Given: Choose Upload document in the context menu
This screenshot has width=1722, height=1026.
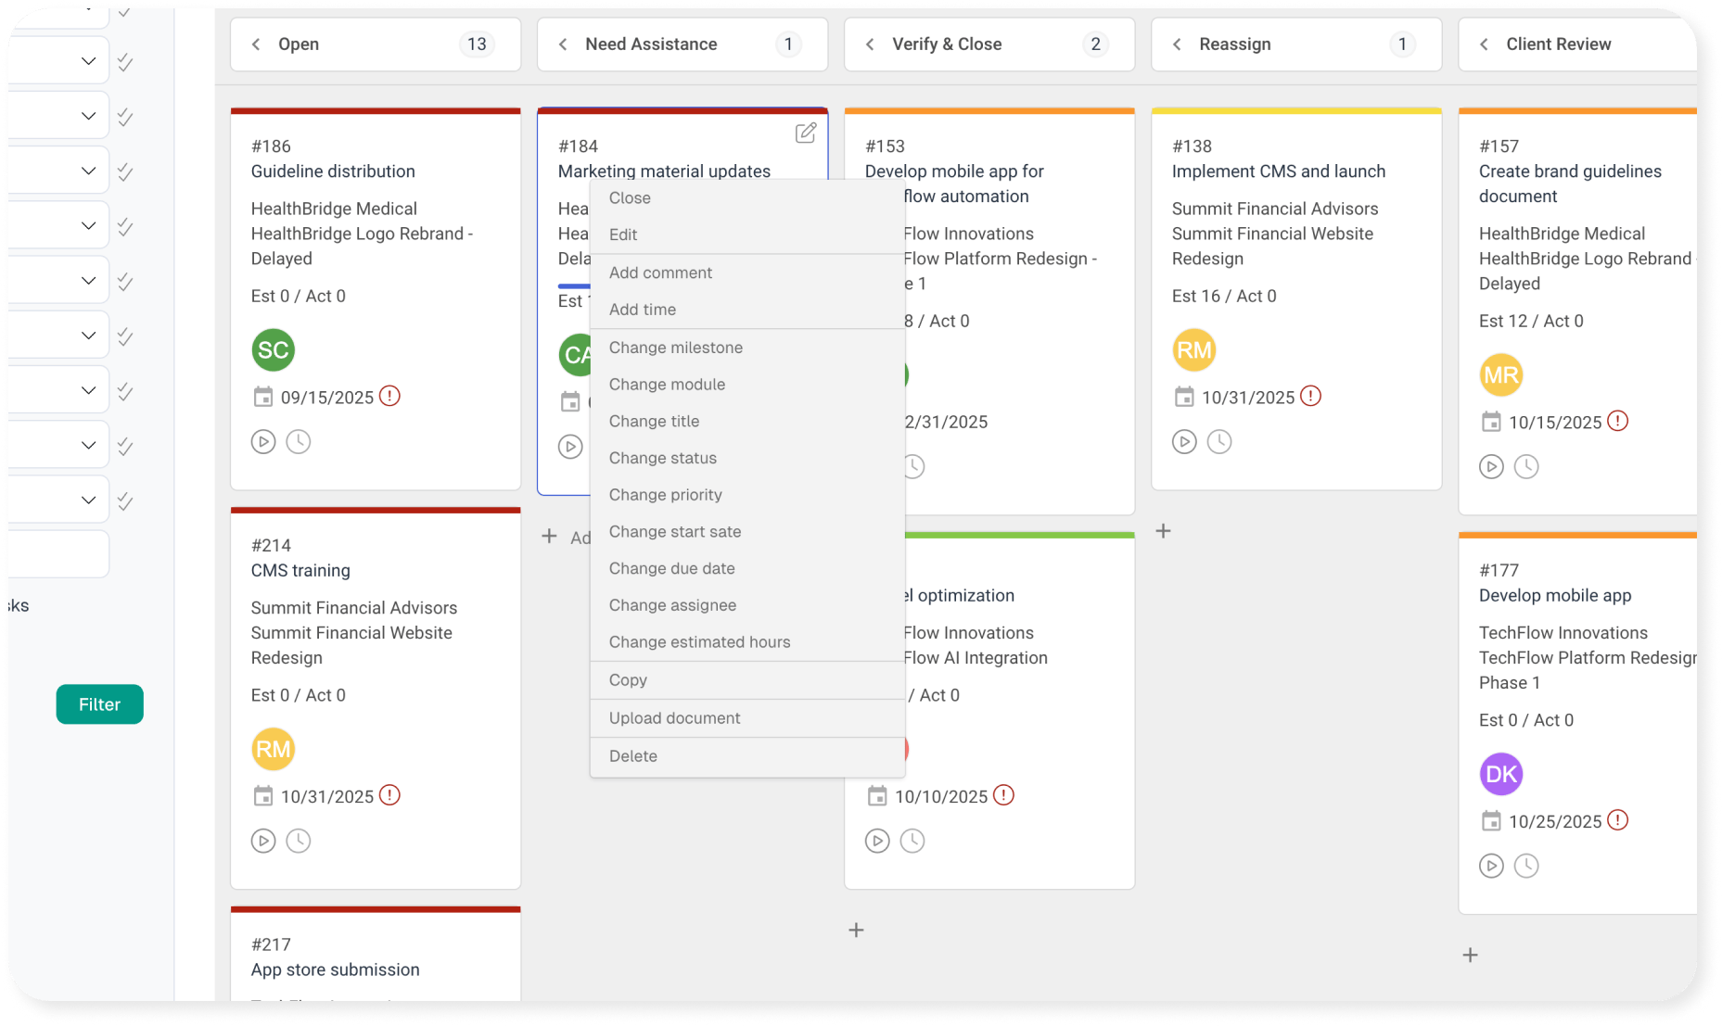Looking at the screenshot, I should click(x=674, y=718).
